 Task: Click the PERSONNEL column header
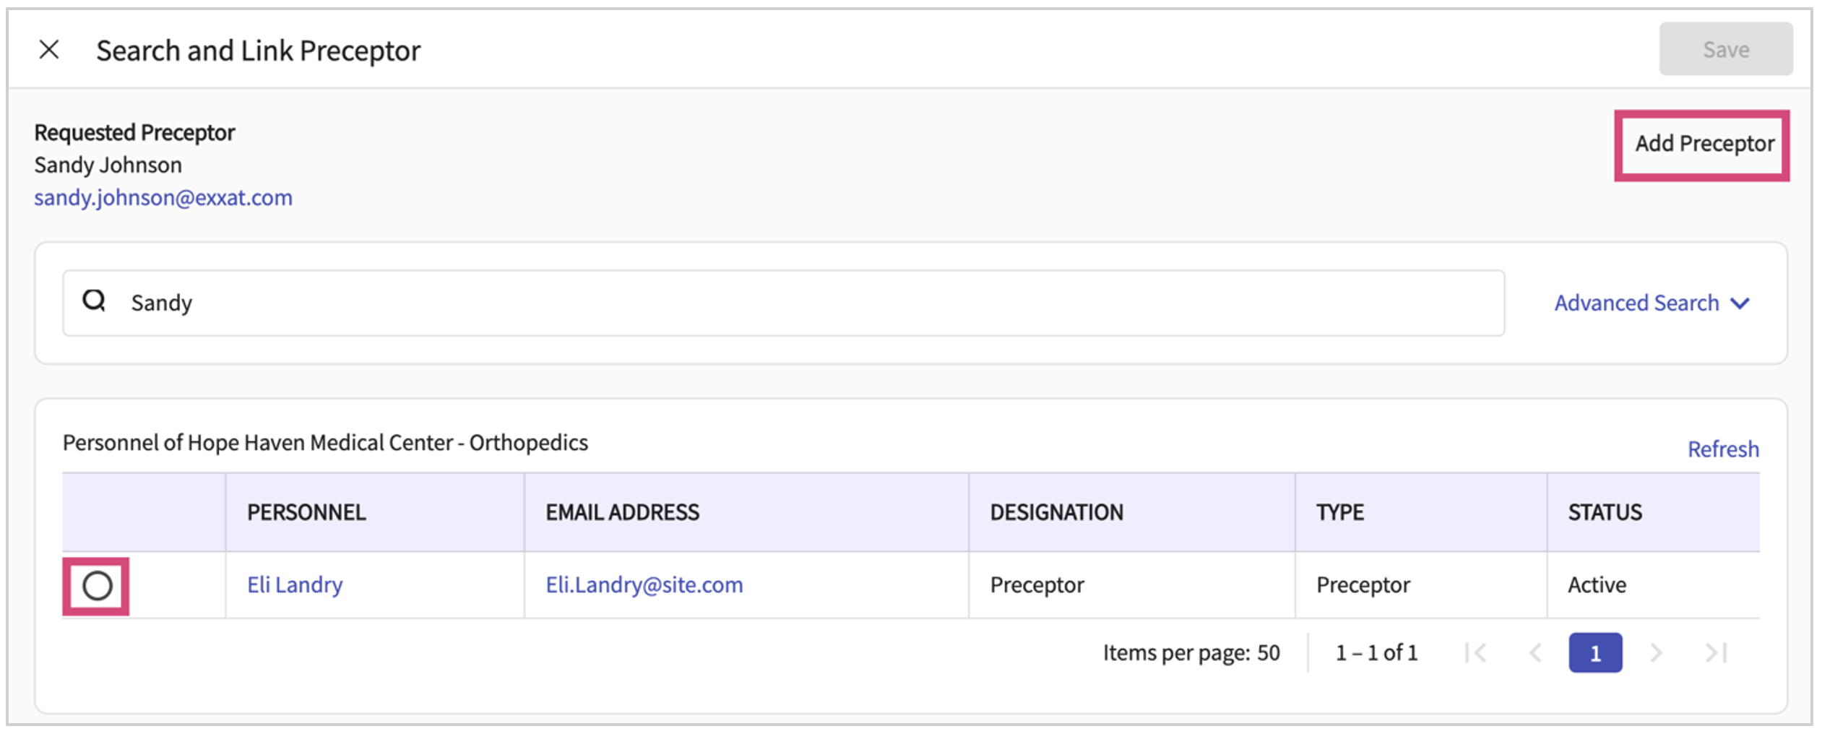[306, 512]
